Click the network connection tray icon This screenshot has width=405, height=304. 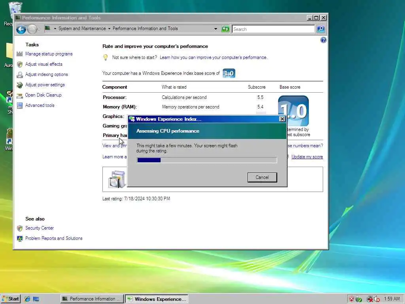point(370,299)
